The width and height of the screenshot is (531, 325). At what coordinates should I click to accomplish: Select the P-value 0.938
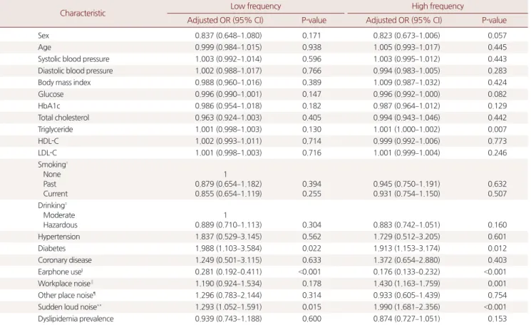[311, 47]
